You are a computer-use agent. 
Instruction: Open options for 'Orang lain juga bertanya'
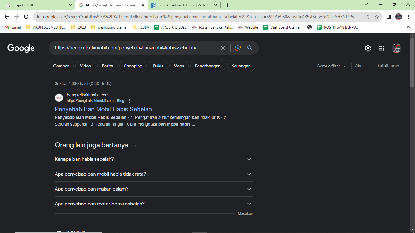tap(135, 145)
